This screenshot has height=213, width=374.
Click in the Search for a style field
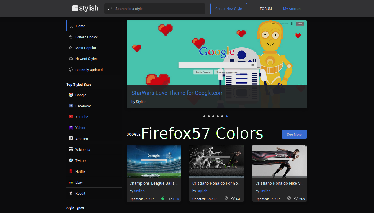155,9
